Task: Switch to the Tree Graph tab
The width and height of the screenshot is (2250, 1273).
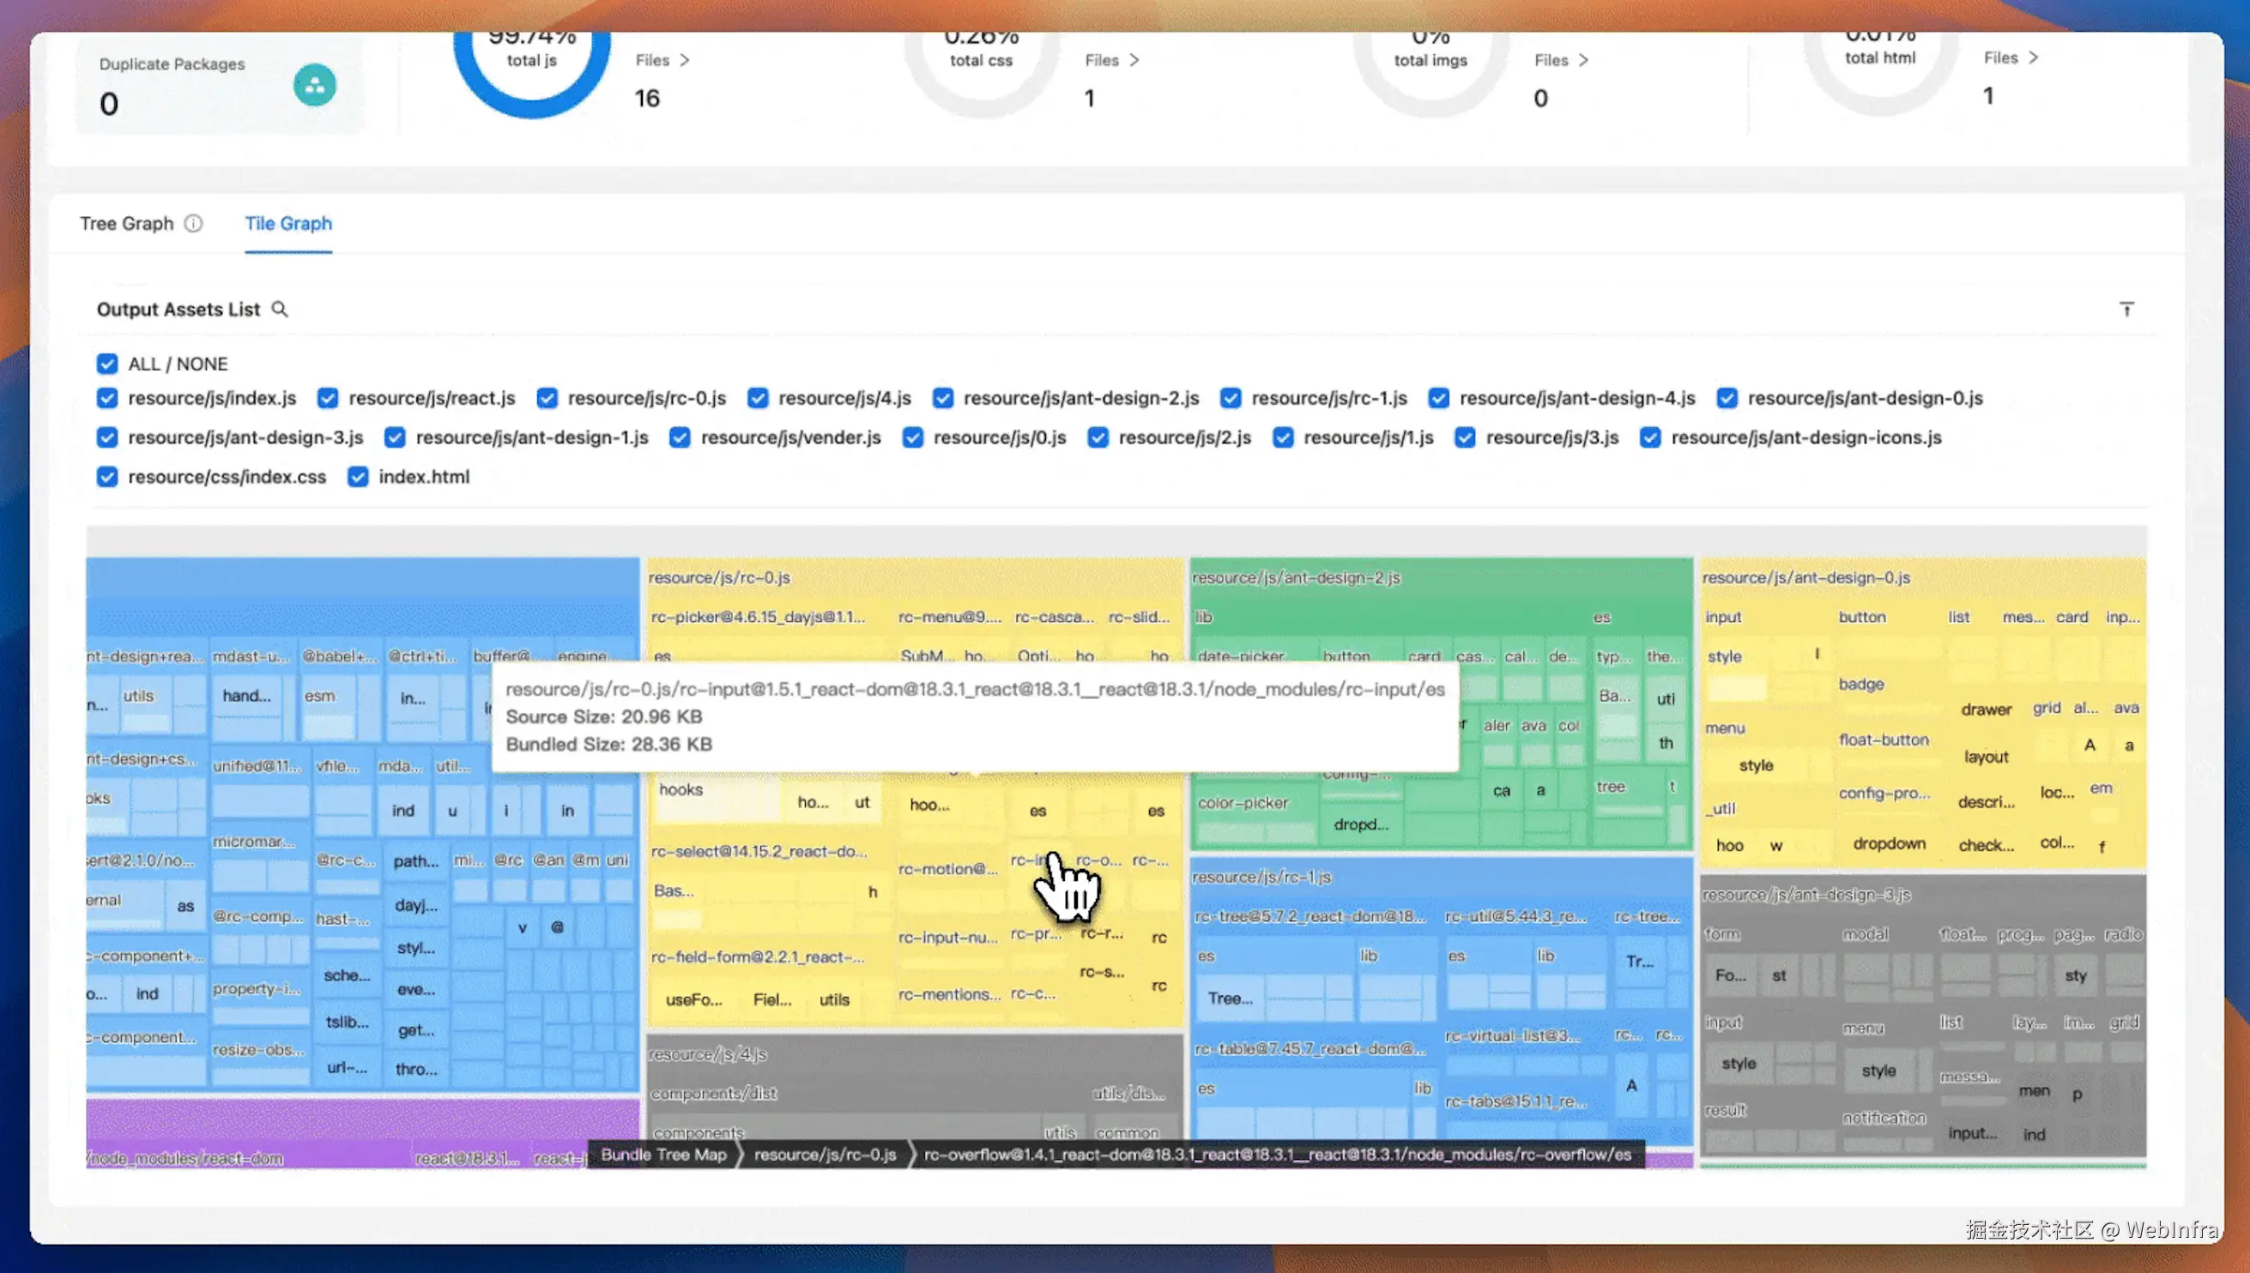Action: pos(127,223)
